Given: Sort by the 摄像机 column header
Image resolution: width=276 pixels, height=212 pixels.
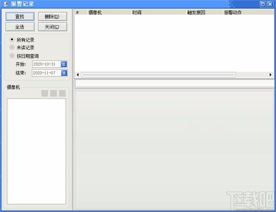Looking at the screenshot, I should click(109, 12).
